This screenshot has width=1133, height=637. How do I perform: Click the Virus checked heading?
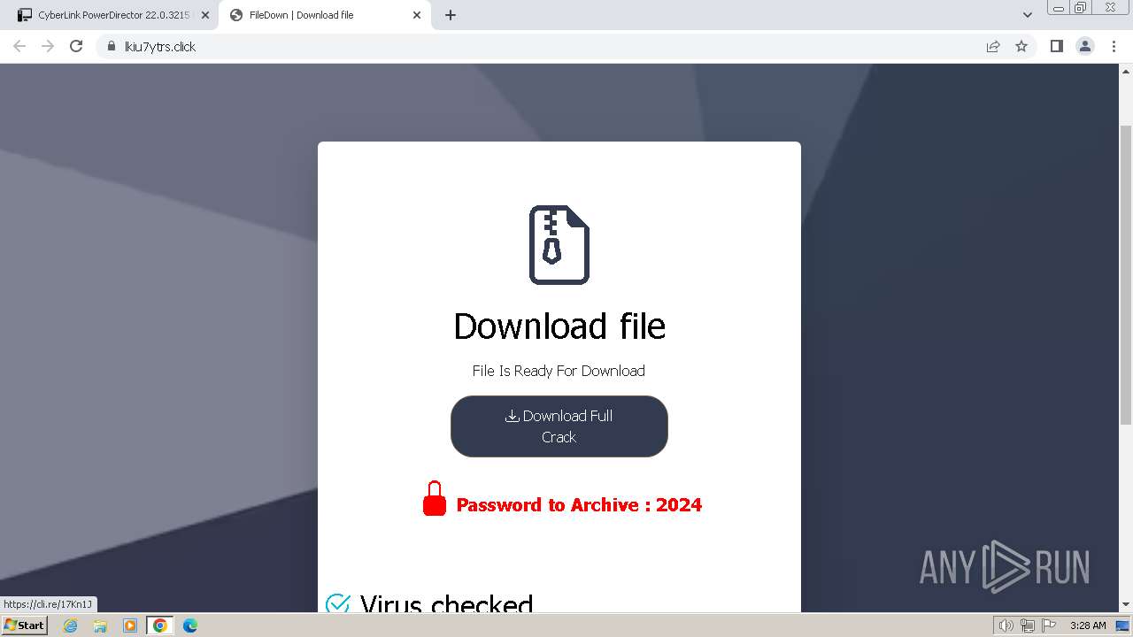pyautogui.click(x=446, y=603)
